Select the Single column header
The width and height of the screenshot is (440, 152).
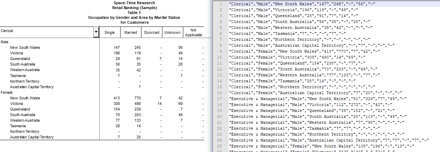click(109, 33)
